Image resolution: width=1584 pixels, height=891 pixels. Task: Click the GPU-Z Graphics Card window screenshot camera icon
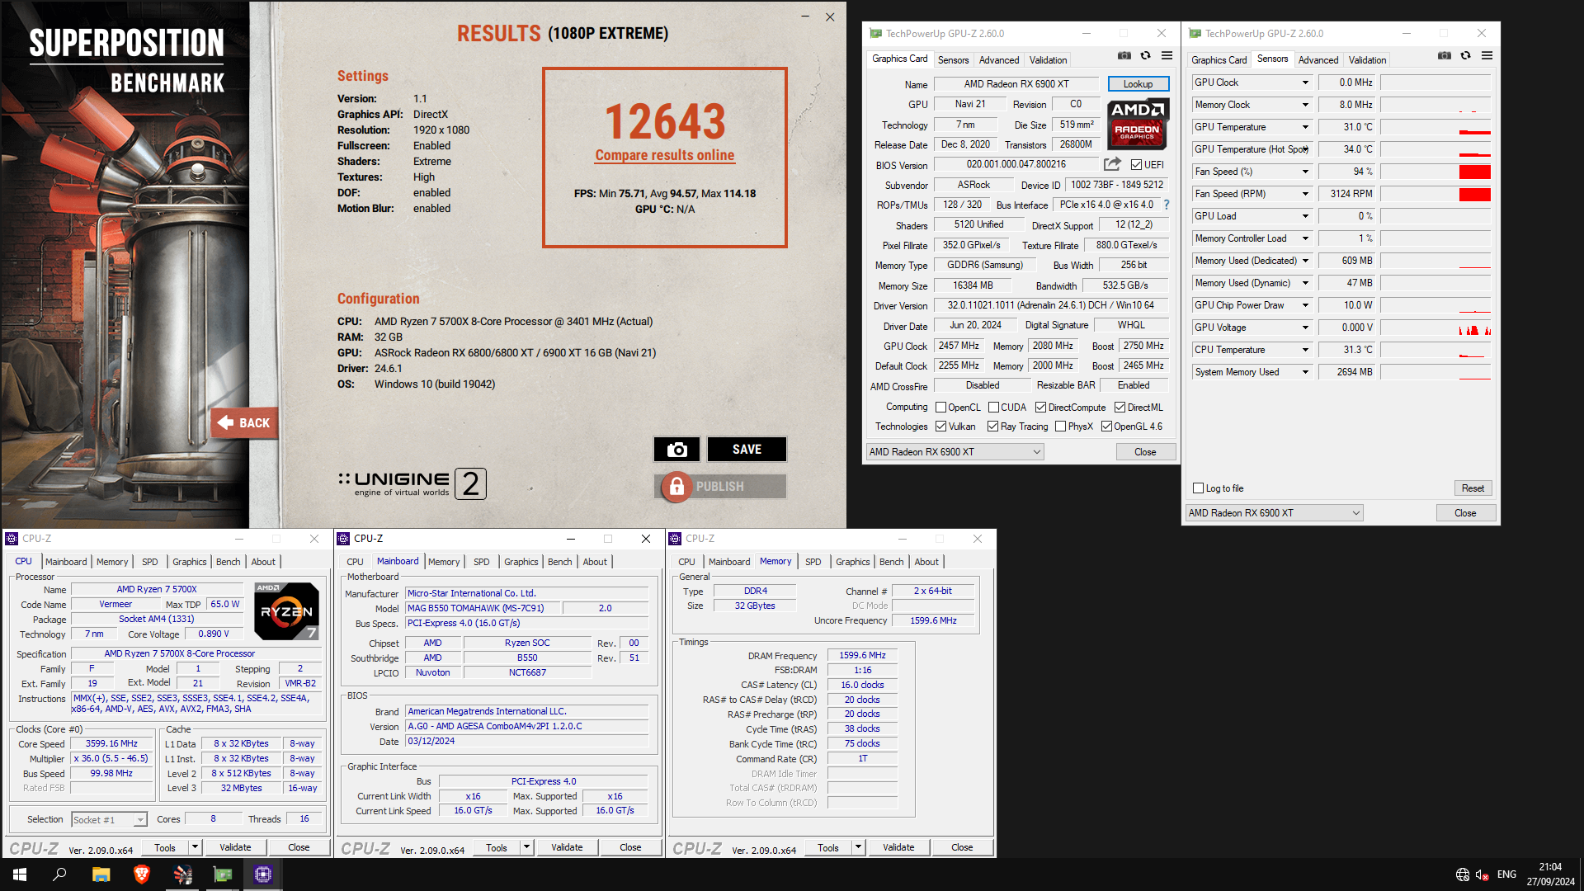1124,56
